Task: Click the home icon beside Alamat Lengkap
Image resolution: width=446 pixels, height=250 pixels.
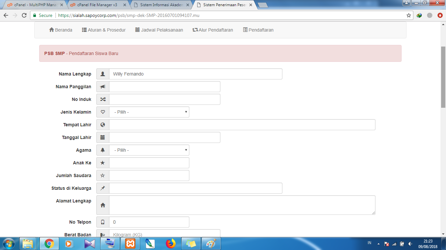Action: 103,205
